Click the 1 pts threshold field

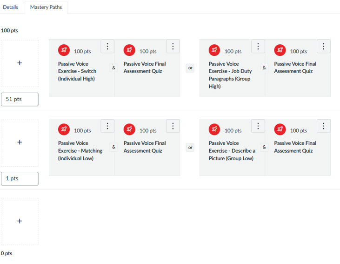tap(20, 179)
